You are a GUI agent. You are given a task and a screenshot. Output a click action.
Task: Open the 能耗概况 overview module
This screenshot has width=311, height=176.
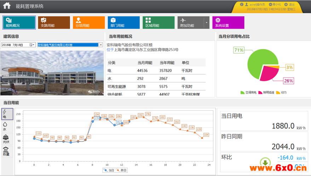(19, 22)
